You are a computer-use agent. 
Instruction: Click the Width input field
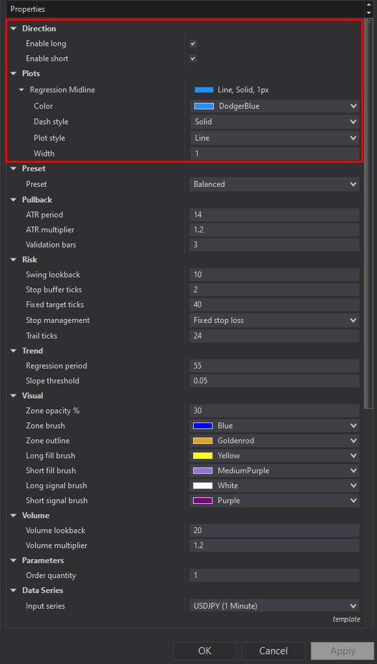pyautogui.click(x=273, y=153)
